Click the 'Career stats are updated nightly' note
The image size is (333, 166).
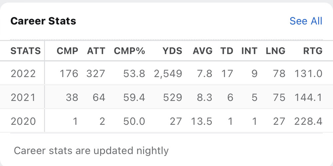pyautogui.click(x=91, y=151)
